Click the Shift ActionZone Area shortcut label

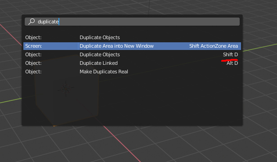click(x=214, y=46)
